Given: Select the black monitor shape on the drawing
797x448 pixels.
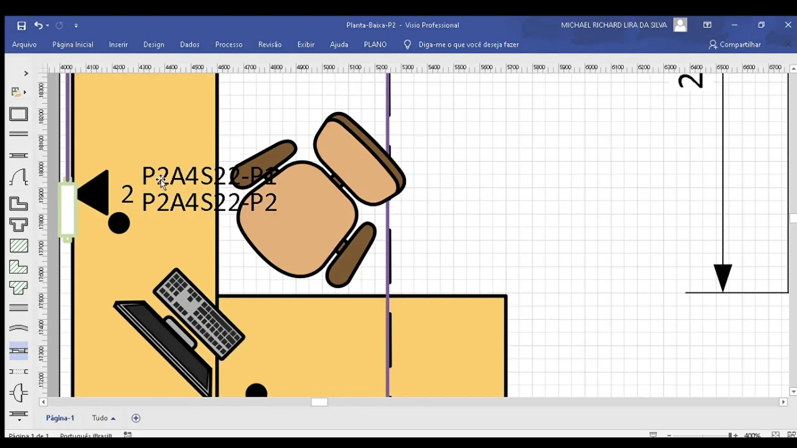Looking at the screenshot, I should [163, 347].
